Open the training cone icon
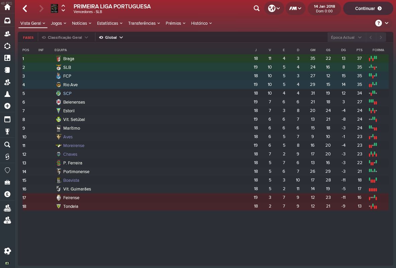Viewport: 396px width, 268px height. pyautogui.click(x=7, y=94)
